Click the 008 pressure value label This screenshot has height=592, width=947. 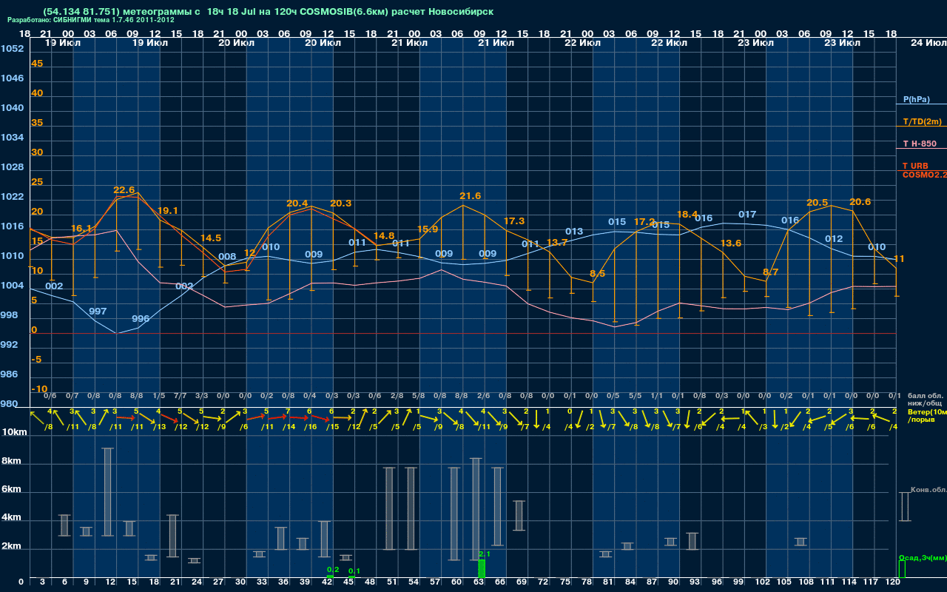pyautogui.click(x=227, y=258)
